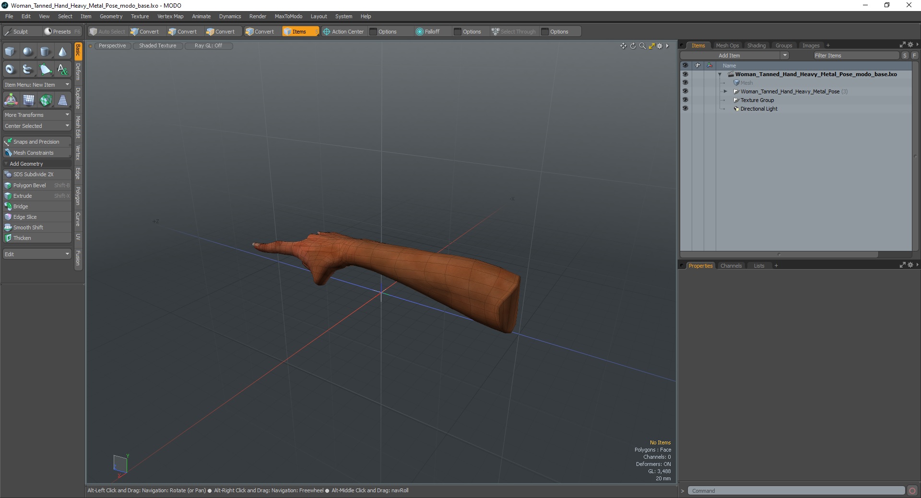The image size is (921, 498).
Task: Click the viewport zoom magnifier icon
Action: tap(642, 46)
